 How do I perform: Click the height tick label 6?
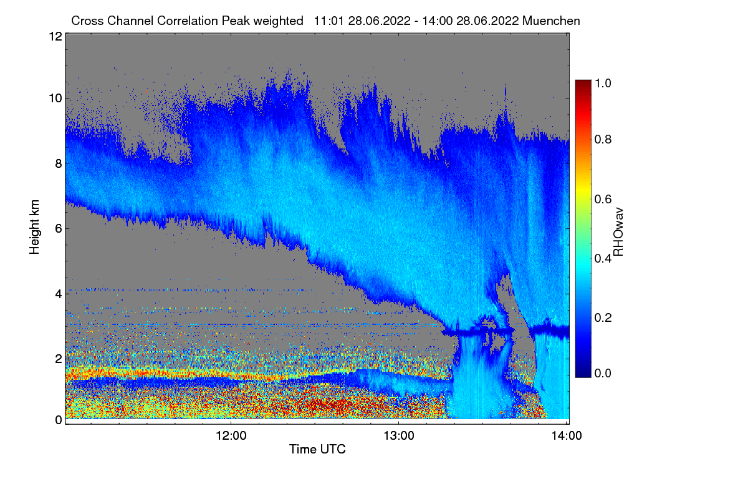pyautogui.click(x=58, y=228)
